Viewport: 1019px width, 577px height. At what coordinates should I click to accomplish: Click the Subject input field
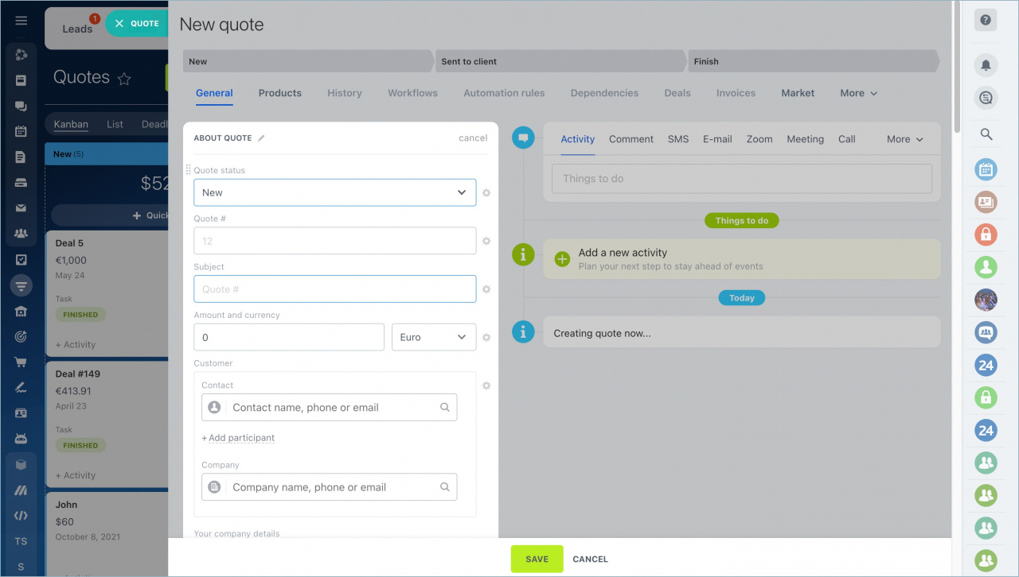coord(335,289)
